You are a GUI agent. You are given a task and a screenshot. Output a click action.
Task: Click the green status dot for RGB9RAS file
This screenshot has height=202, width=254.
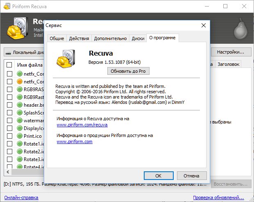20,89
